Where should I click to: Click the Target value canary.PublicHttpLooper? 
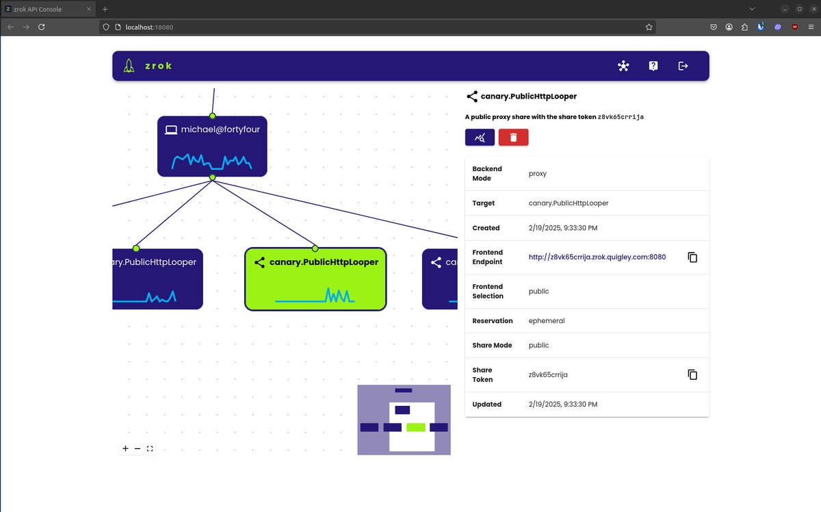coord(569,203)
